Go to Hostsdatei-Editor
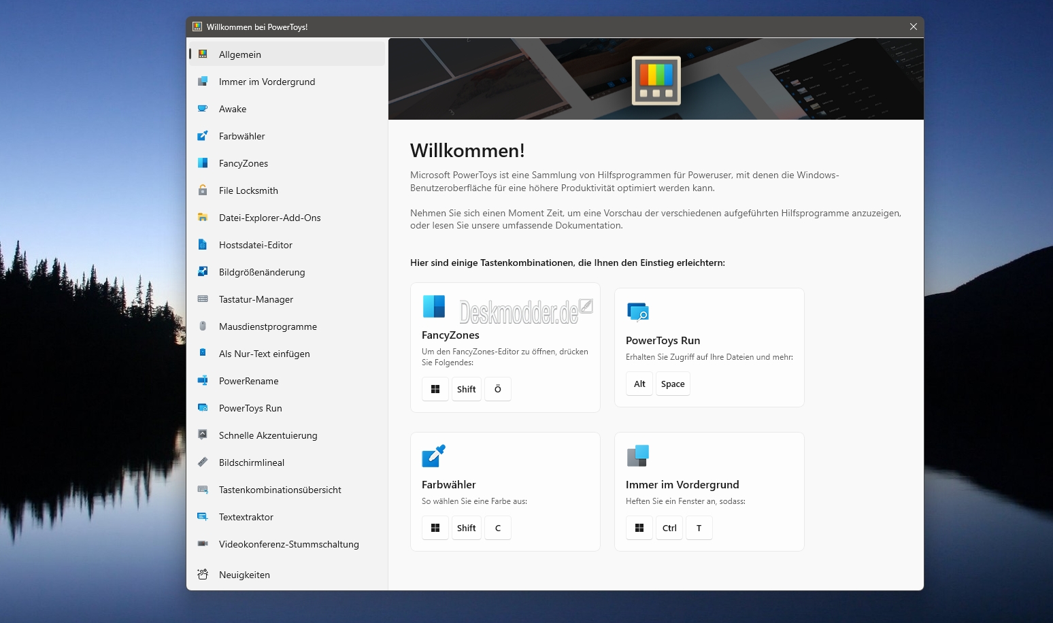 coord(286,245)
